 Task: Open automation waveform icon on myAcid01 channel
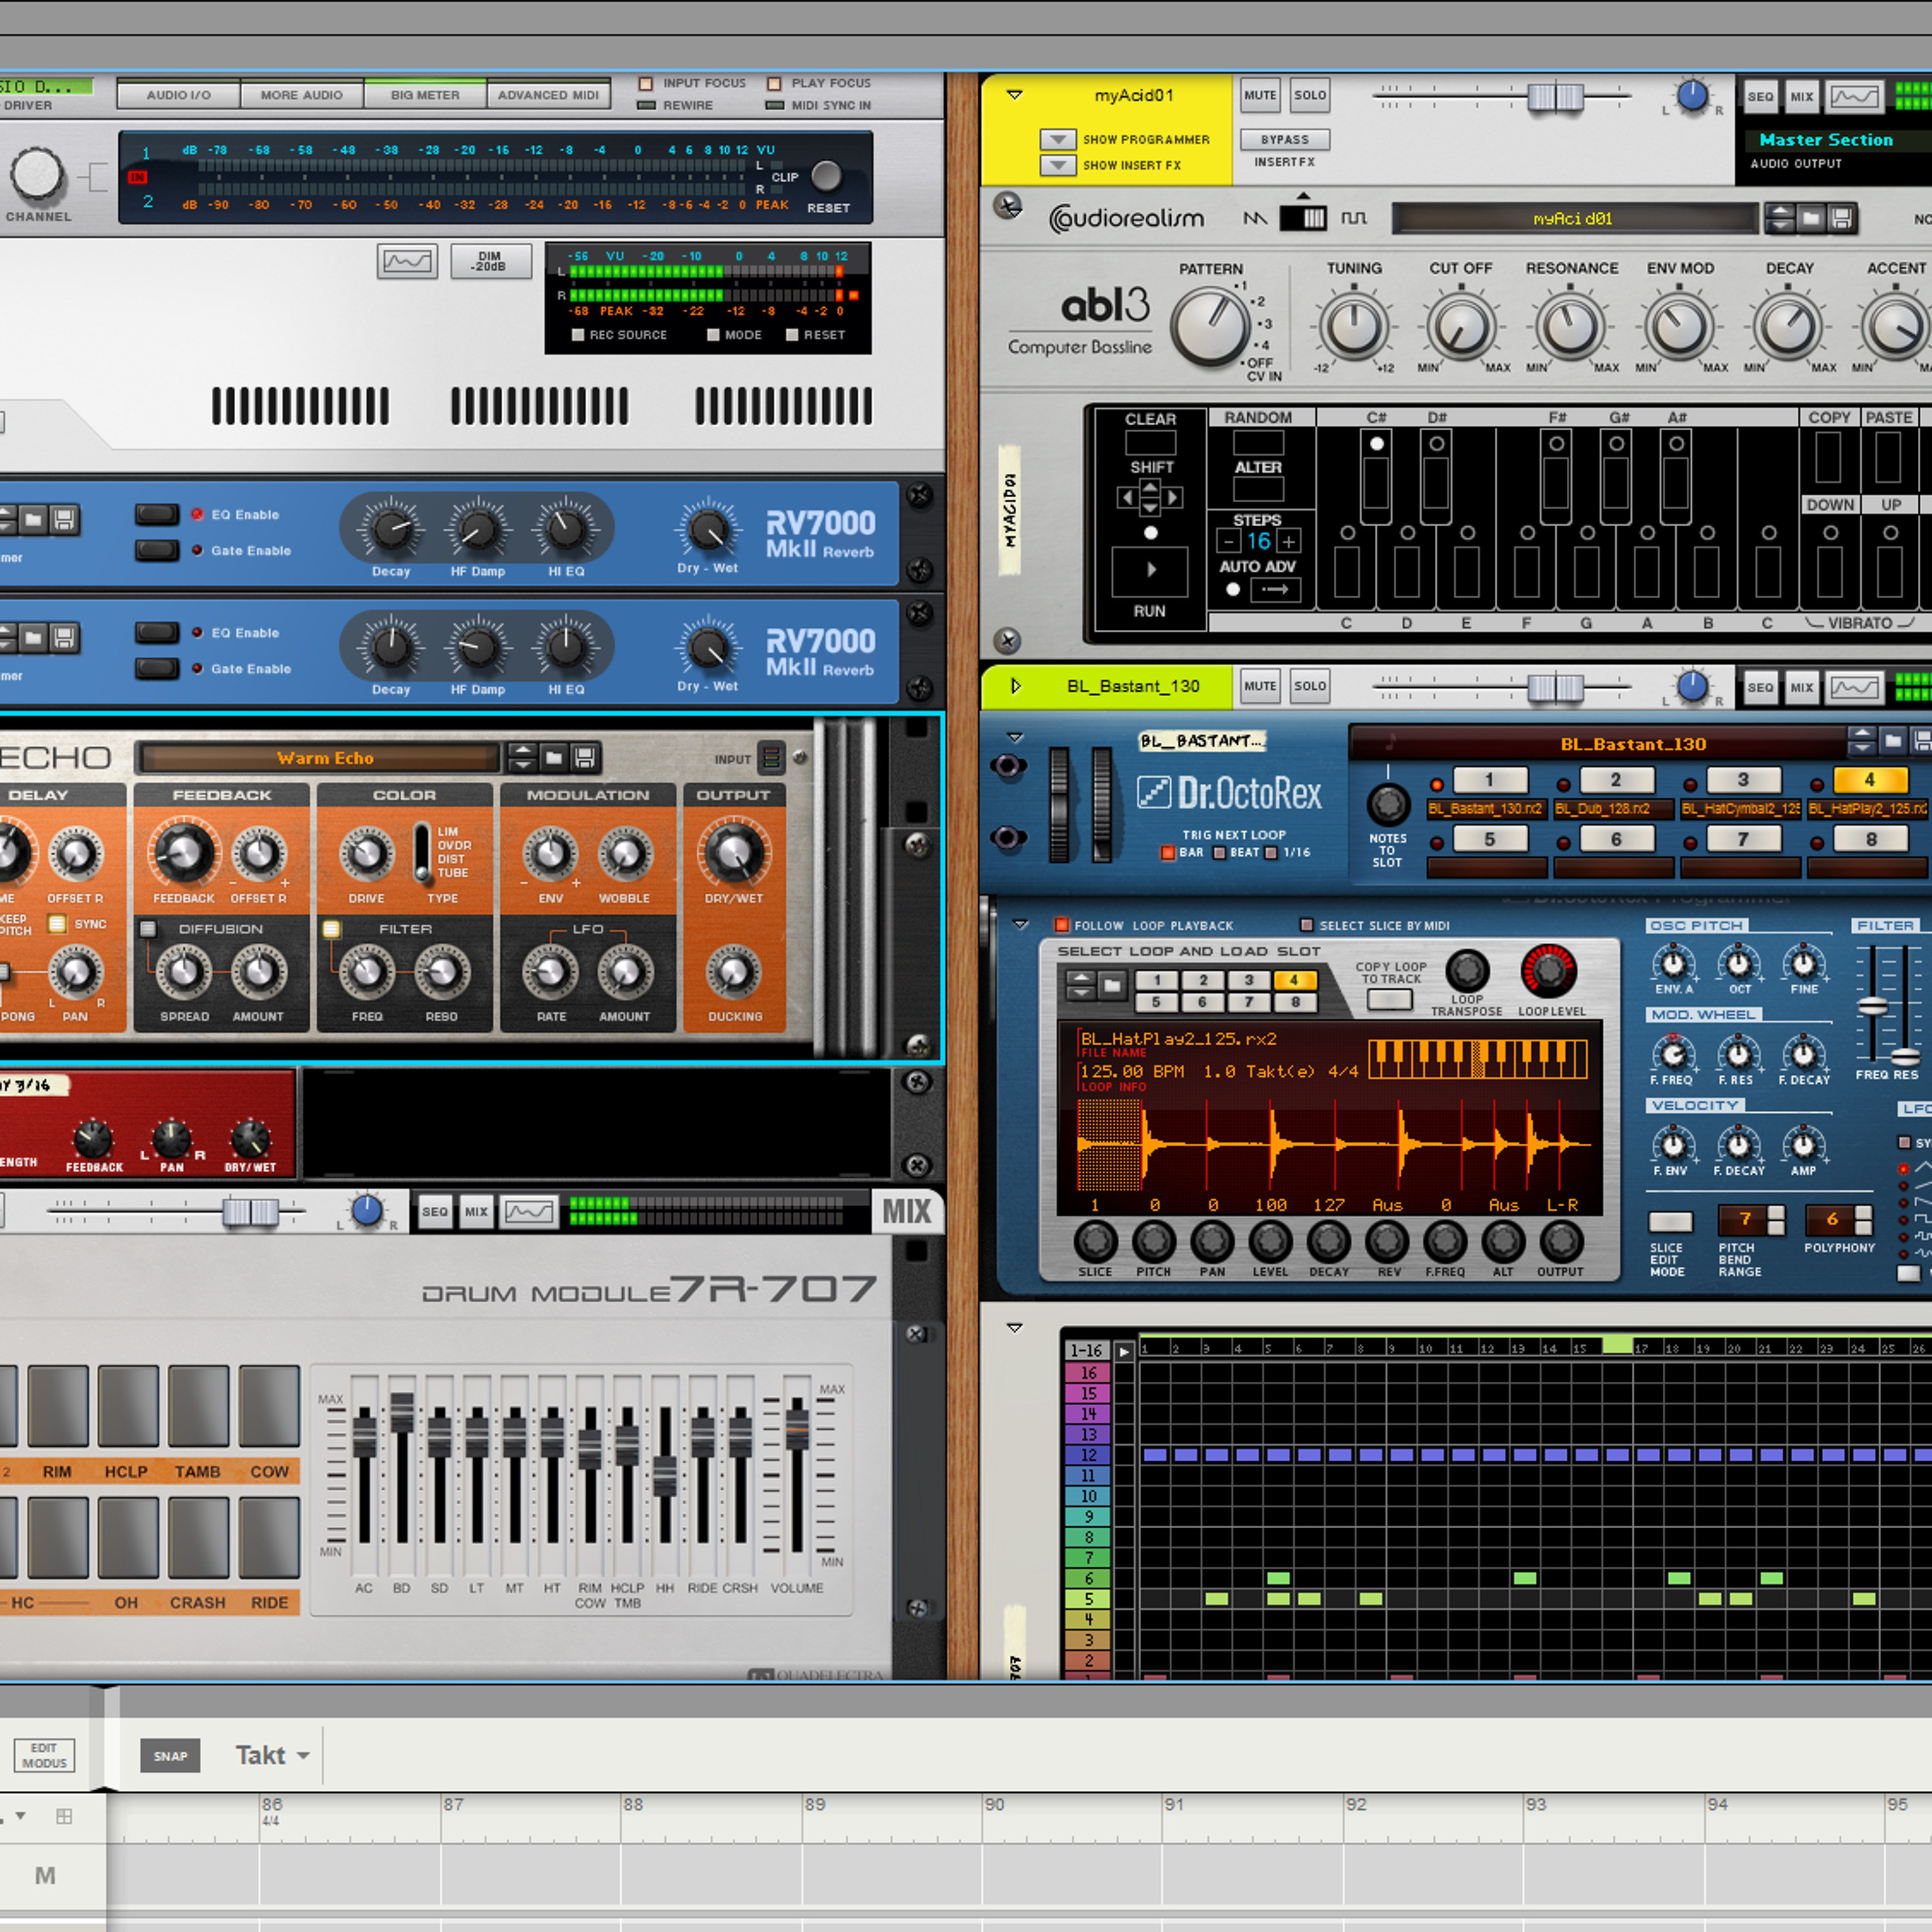(x=1855, y=97)
